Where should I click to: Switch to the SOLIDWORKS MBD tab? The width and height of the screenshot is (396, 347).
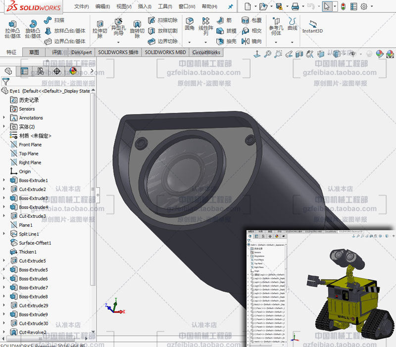coord(165,52)
